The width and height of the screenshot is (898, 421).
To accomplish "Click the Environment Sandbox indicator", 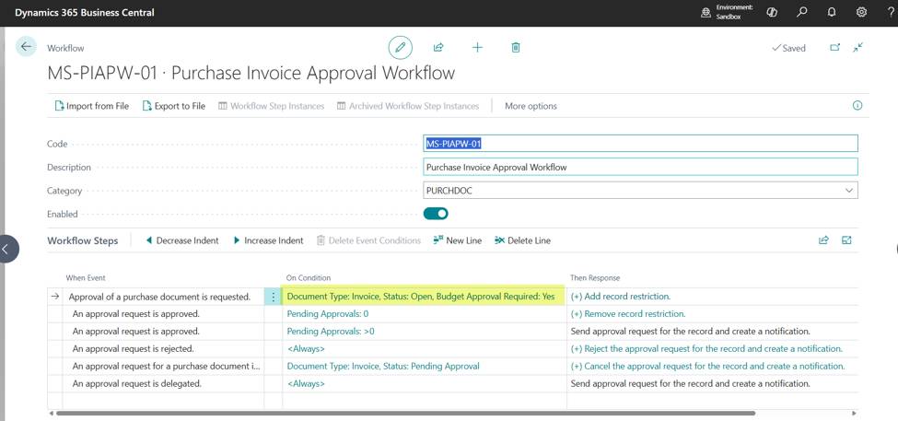I will 728,12.
